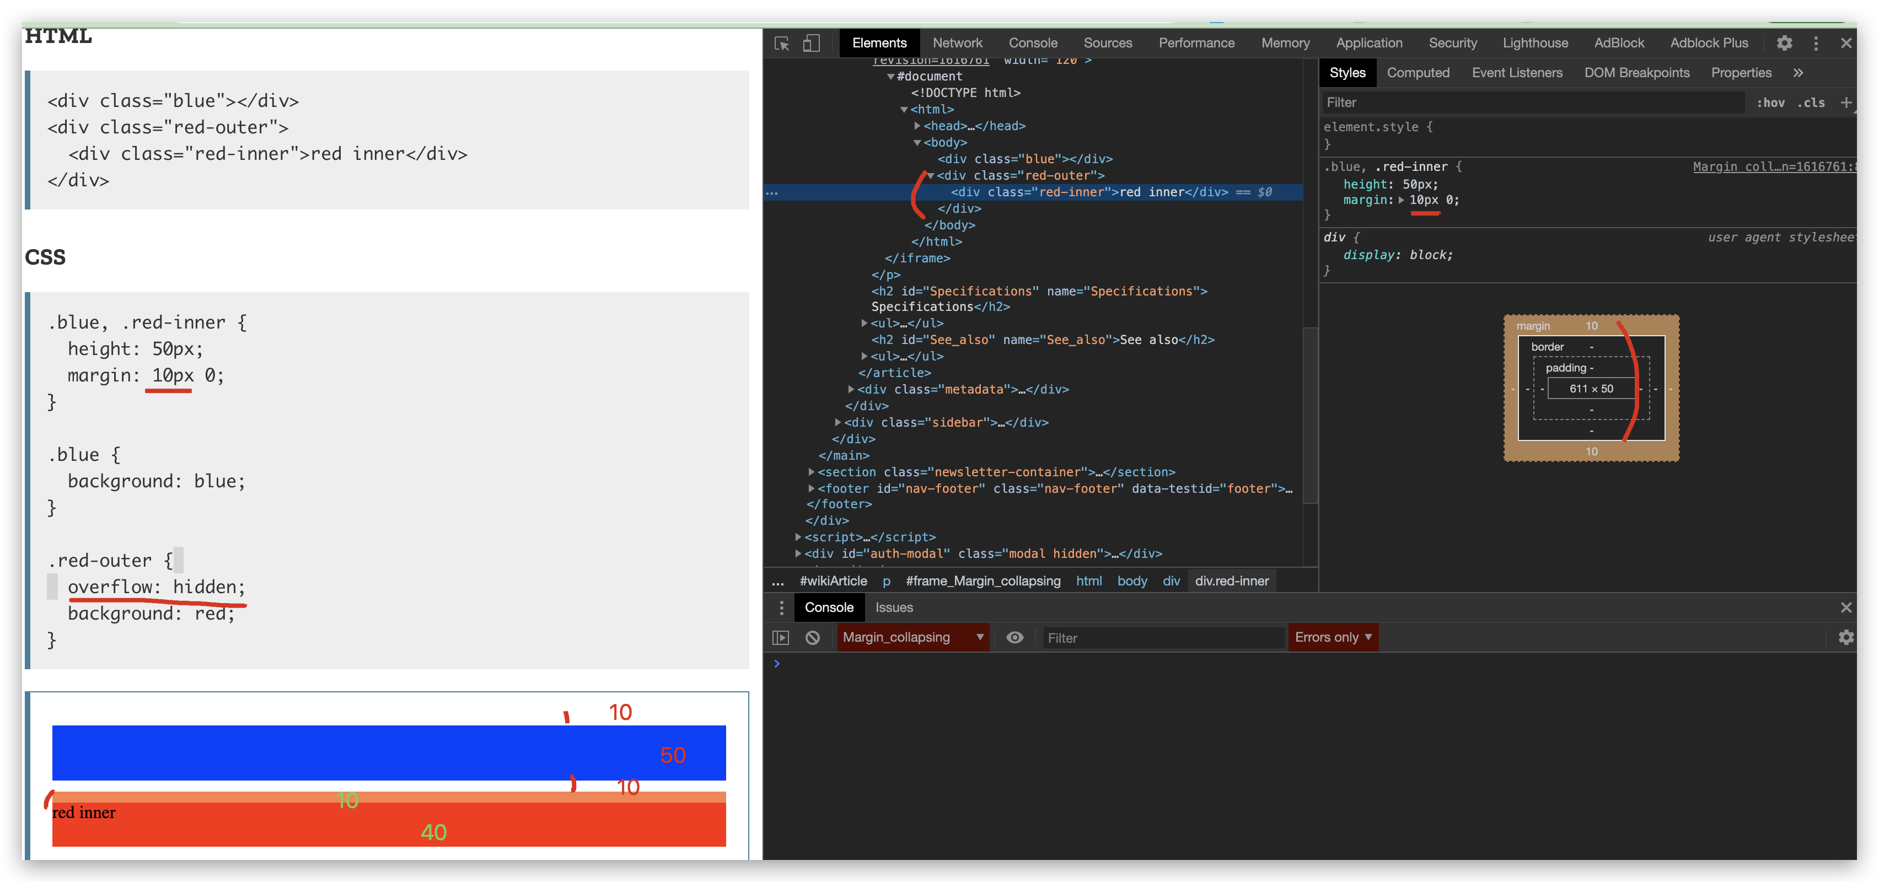
Task: Open the DevTools three-dot customize menu
Action: [1816, 43]
